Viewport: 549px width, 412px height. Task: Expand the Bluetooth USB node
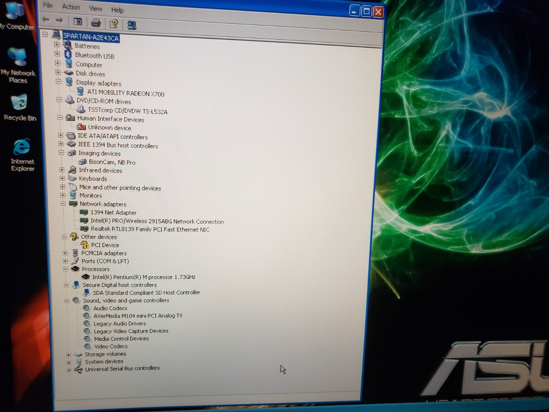click(57, 54)
